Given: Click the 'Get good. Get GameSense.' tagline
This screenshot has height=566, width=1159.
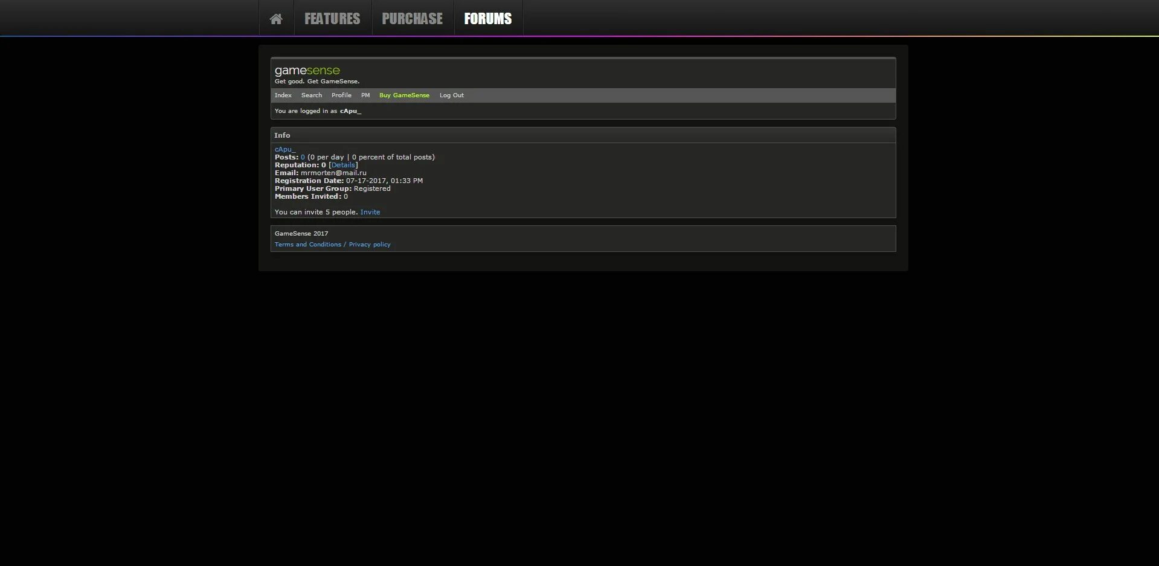Looking at the screenshot, I should point(317,82).
